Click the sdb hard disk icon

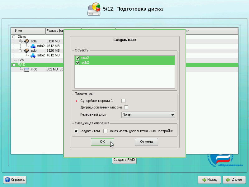[26, 50]
